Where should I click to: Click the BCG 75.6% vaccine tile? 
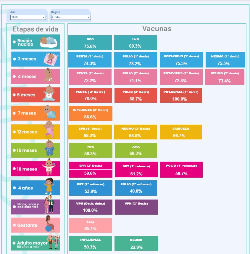coord(90,43)
